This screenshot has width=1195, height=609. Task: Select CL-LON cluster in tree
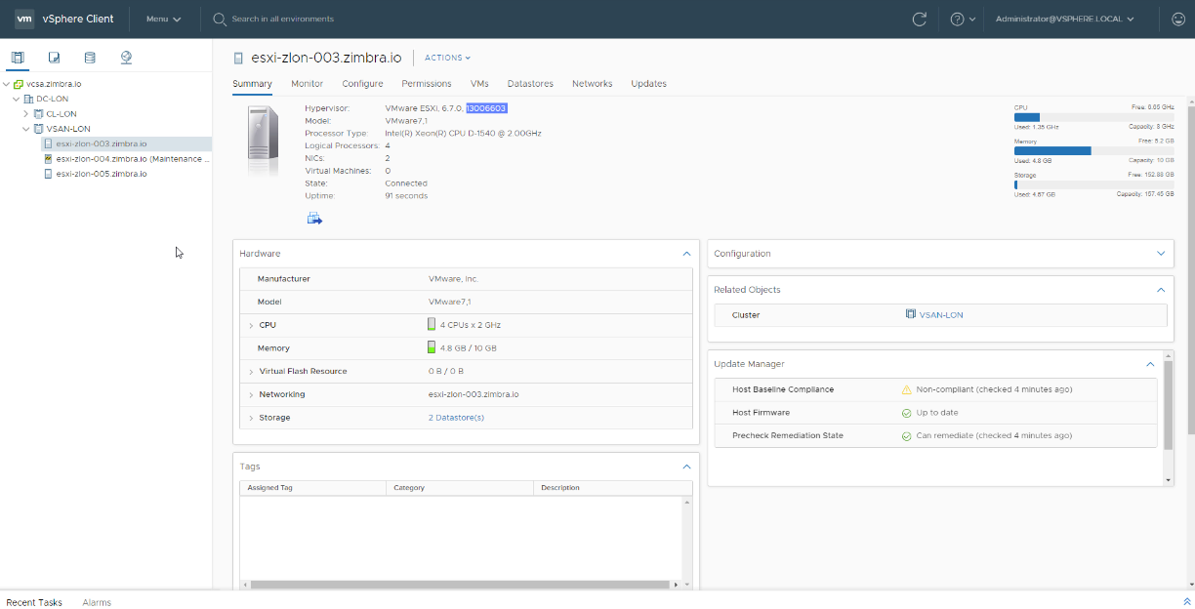click(62, 113)
